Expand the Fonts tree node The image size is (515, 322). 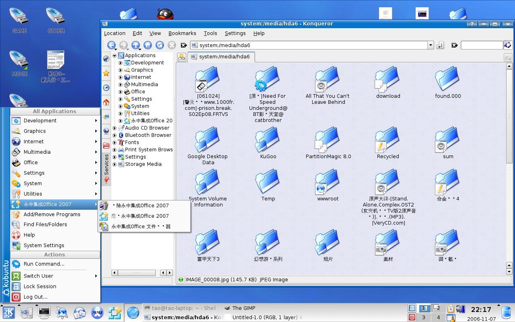(114, 142)
